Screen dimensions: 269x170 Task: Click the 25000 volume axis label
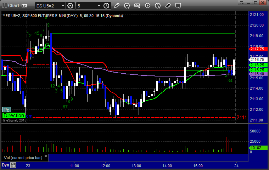[255, 142]
